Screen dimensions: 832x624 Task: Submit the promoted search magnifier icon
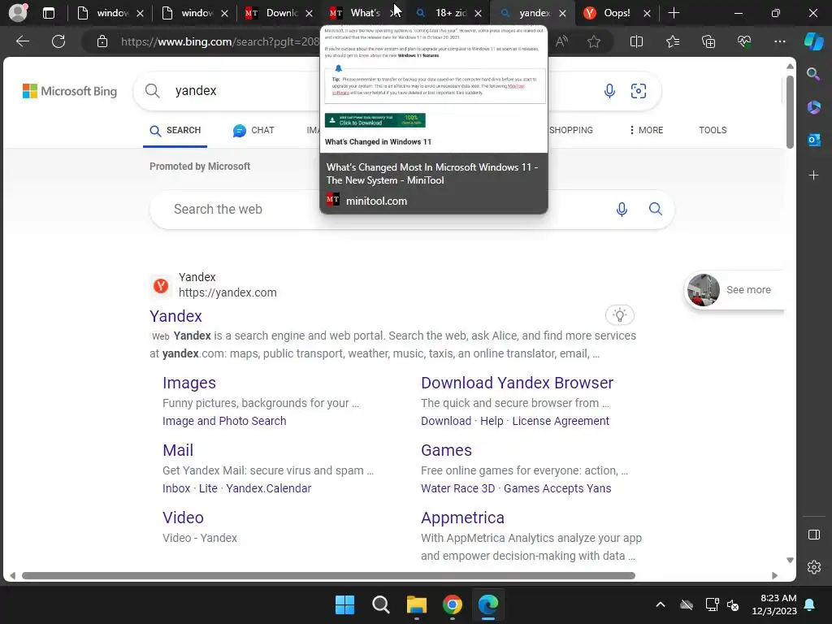click(x=656, y=209)
